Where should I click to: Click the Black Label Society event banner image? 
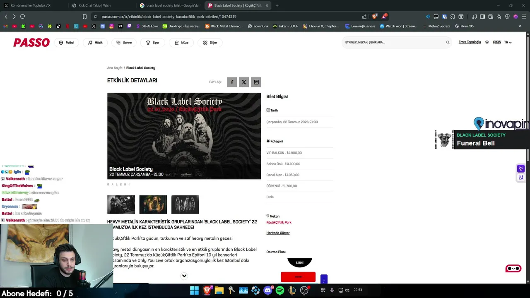184,136
